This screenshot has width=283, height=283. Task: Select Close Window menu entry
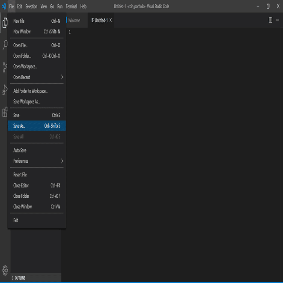pyautogui.click(x=37, y=206)
